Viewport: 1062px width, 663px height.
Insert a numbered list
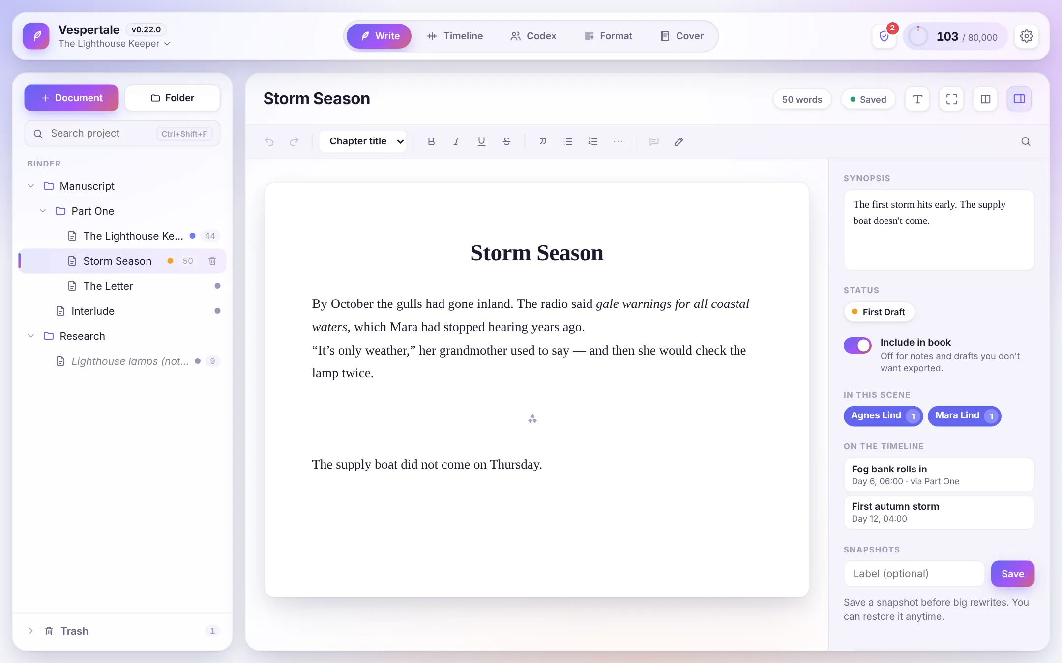pyautogui.click(x=593, y=141)
